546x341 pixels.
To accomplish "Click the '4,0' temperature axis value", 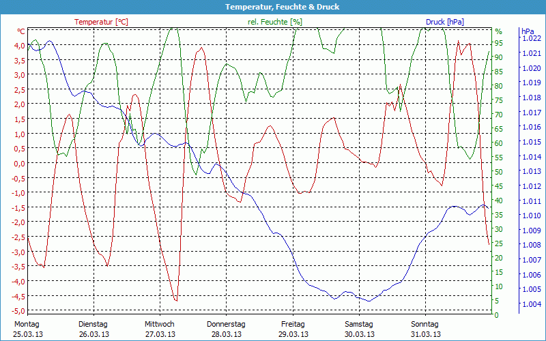I will tap(19, 46).
